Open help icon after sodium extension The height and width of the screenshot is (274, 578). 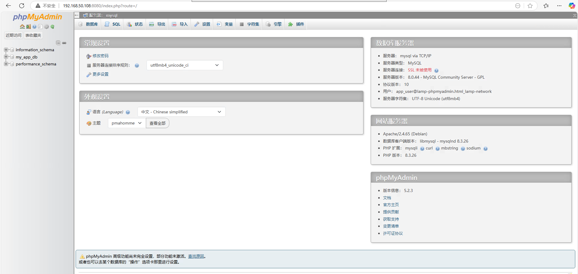tap(485, 148)
